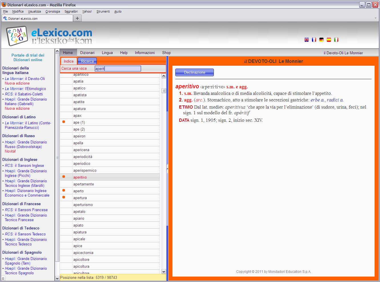Click the Declinazione button
The width and height of the screenshot is (380, 282).
[194, 72]
